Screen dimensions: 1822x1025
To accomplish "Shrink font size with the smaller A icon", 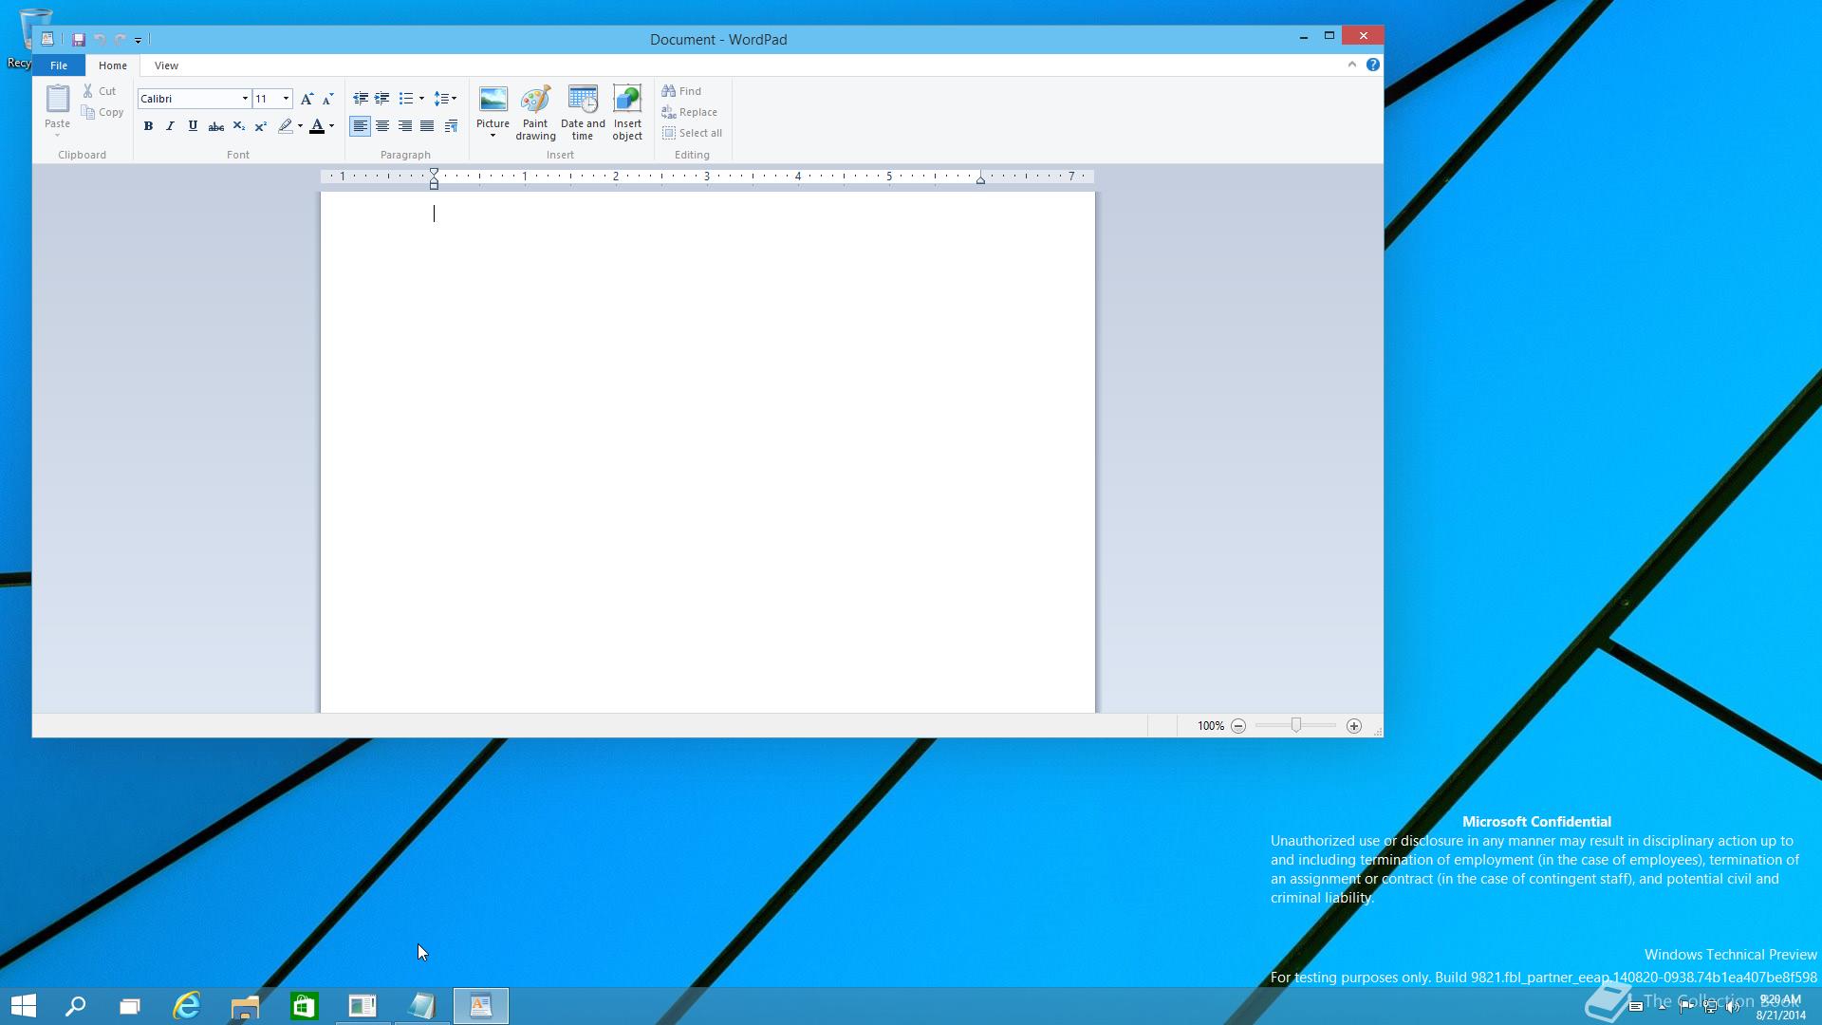I will (328, 99).
